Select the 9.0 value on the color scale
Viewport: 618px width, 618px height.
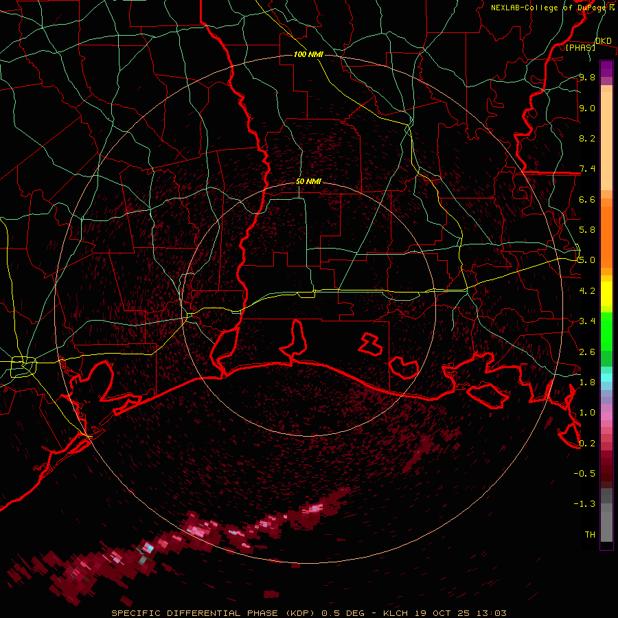587,108
